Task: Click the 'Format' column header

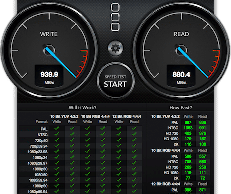Action: 42,122
